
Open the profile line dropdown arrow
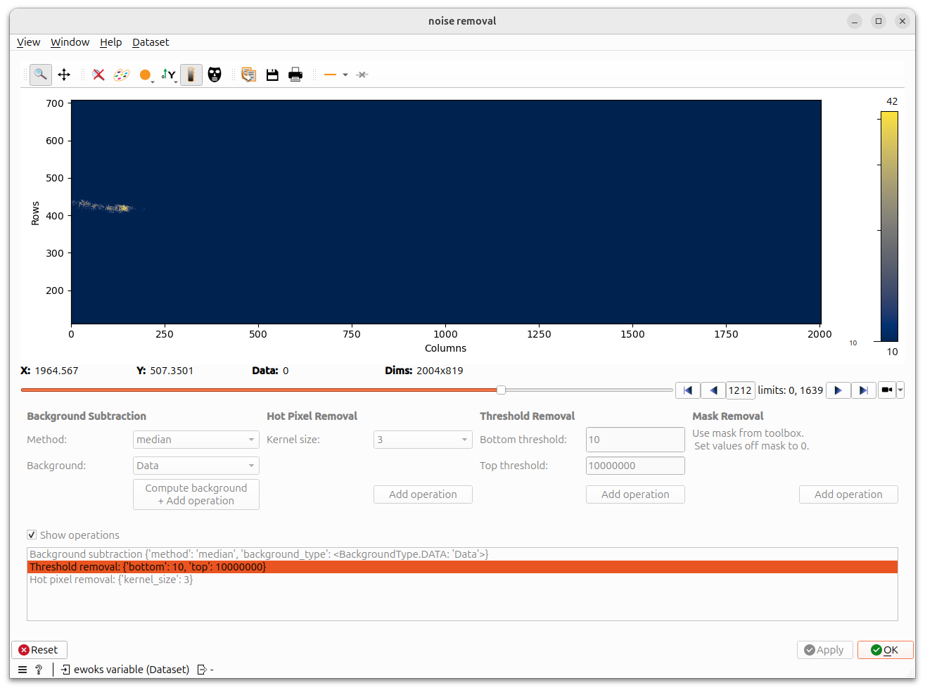345,75
